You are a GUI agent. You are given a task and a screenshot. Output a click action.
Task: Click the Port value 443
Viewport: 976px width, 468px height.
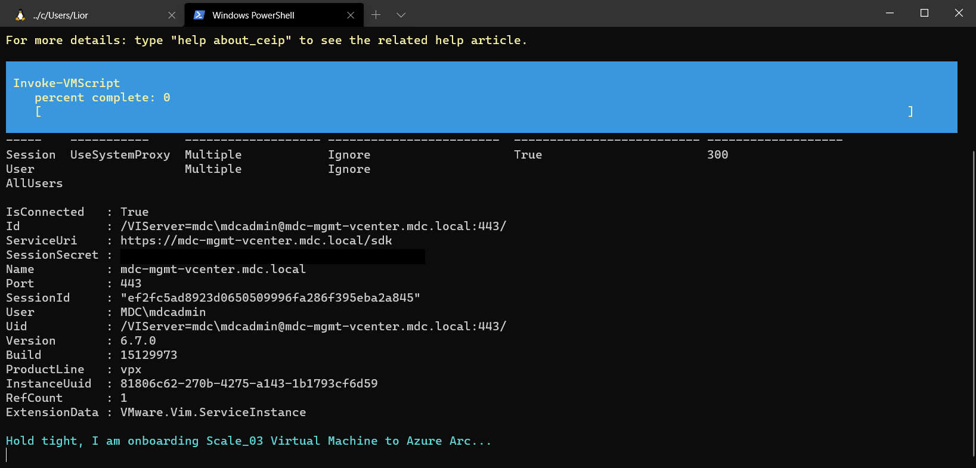tap(131, 283)
